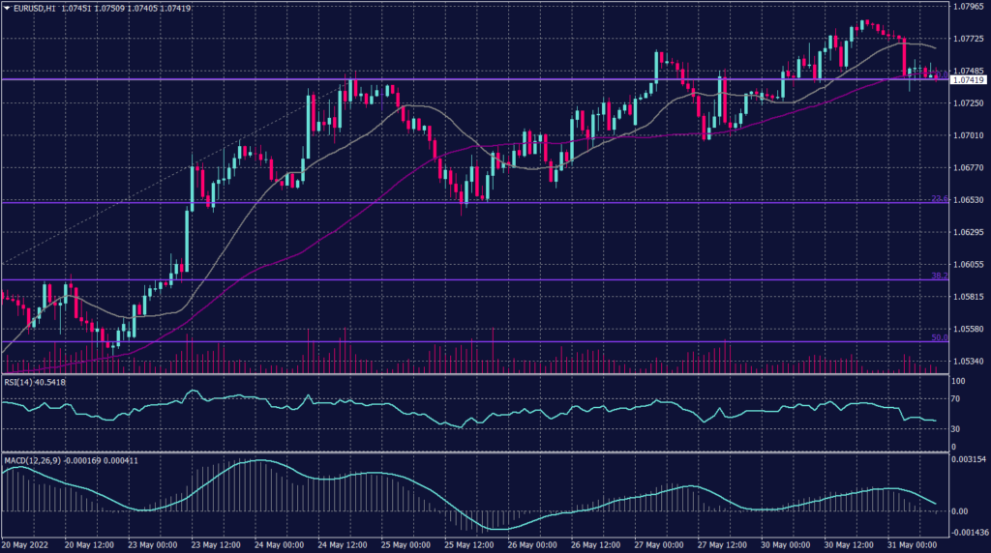This screenshot has width=991, height=553.
Task: Click the EURUSD,H1 symbol title text
Action: 34,9
